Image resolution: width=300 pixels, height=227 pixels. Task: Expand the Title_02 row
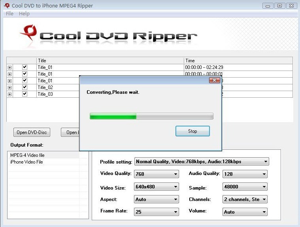[x=9, y=87]
